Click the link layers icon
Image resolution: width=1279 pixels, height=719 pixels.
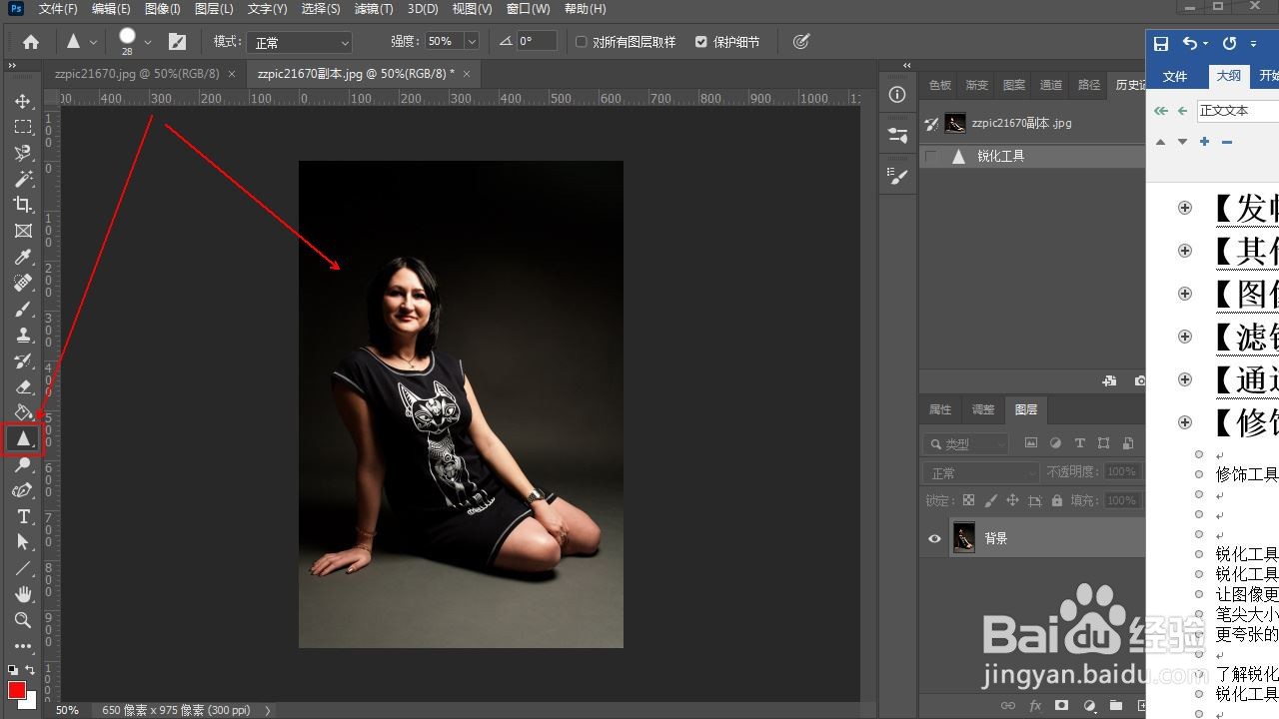click(1008, 705)
